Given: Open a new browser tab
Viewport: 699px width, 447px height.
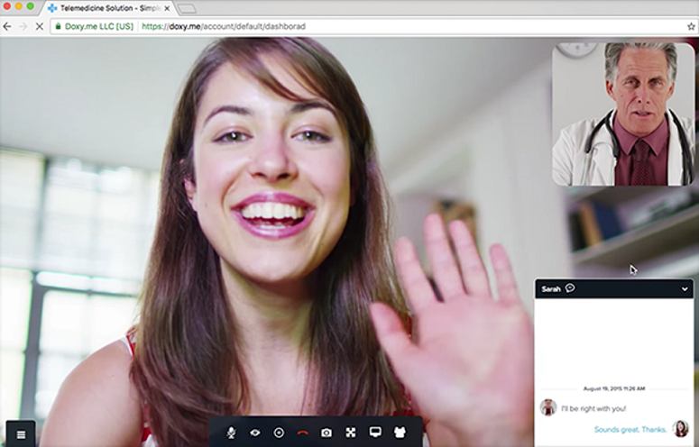Looking at the screenshot, I should click(x=187, y=8).
